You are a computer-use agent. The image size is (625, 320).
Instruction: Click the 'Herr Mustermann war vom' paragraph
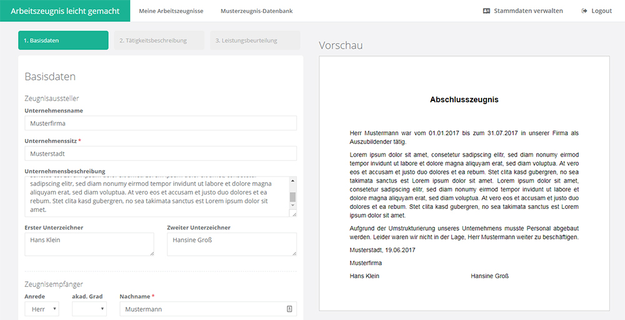464,137
